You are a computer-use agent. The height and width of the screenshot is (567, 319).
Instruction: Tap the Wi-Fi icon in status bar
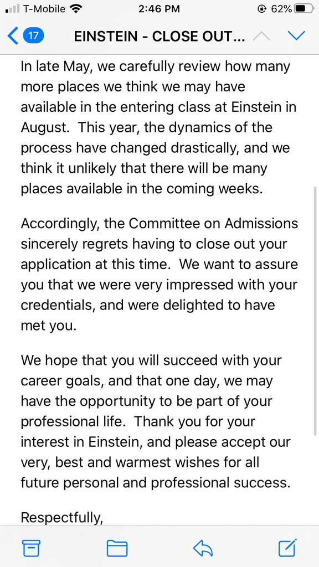coord(75,9)
